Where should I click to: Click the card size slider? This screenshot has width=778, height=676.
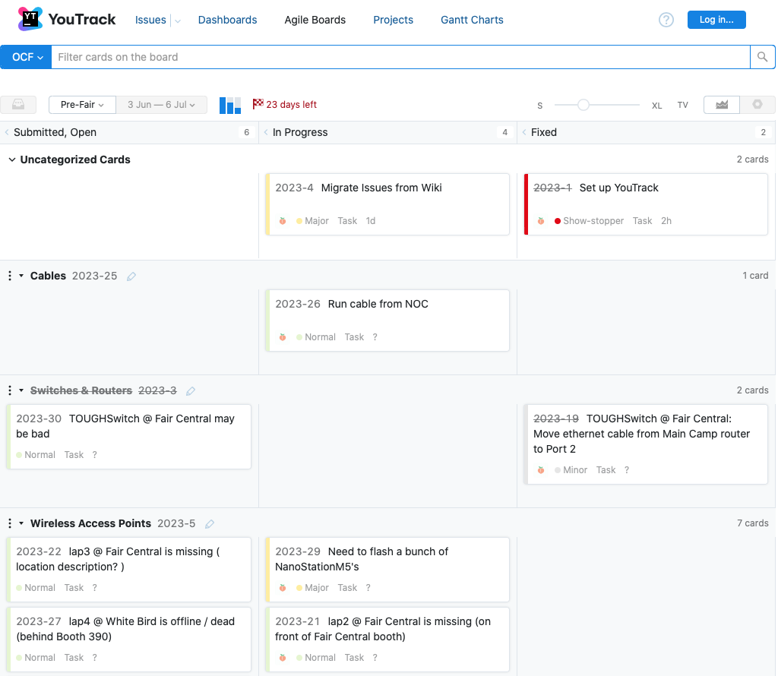583,105
